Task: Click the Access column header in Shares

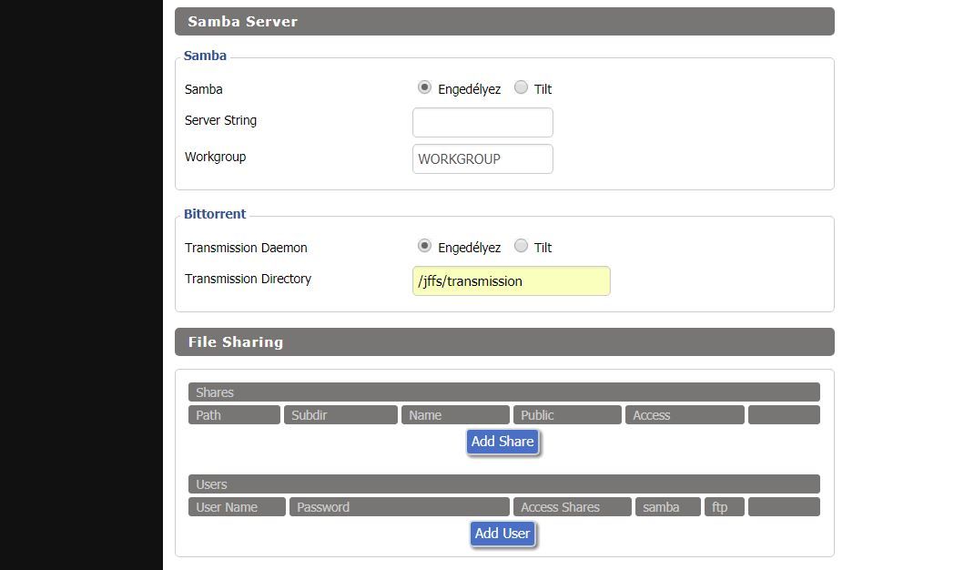Action: click(x=684, y=415)
